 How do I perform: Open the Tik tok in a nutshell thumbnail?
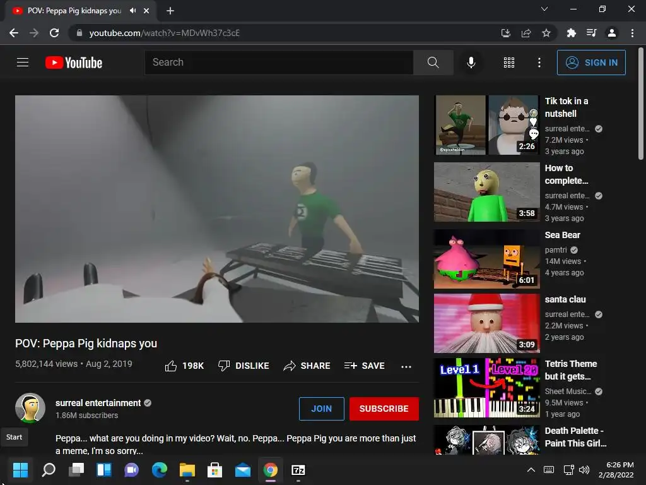pos(486,125)
